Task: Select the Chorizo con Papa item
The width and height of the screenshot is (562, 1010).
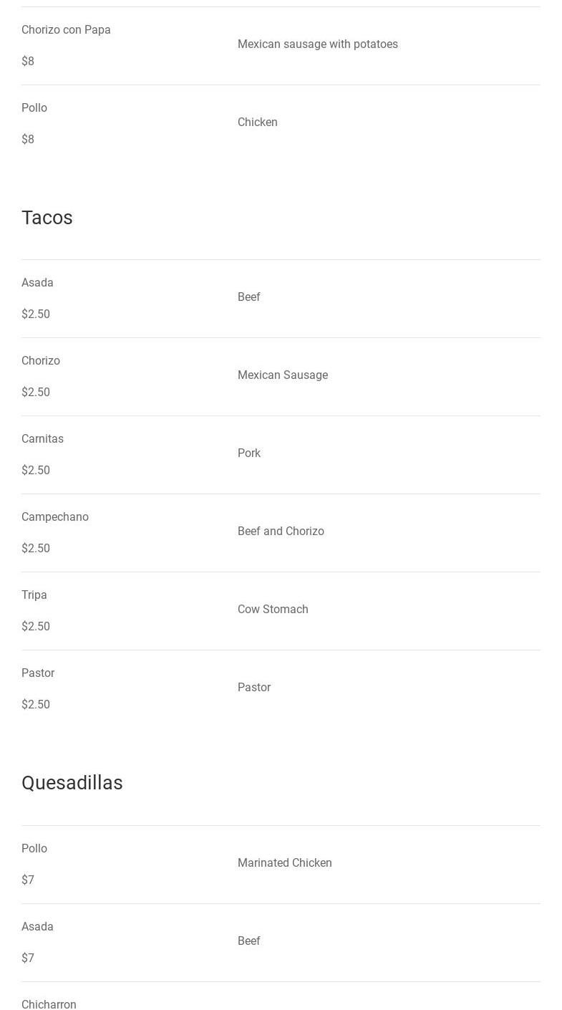Action: pyautogui.click(x=66, y=30)
